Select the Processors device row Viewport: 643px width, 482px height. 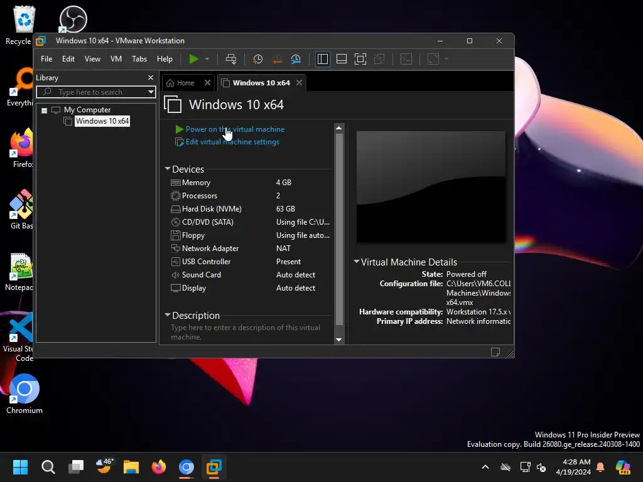(250, 196)
